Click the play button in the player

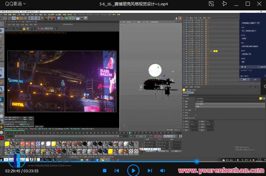[x=133, y=171]
